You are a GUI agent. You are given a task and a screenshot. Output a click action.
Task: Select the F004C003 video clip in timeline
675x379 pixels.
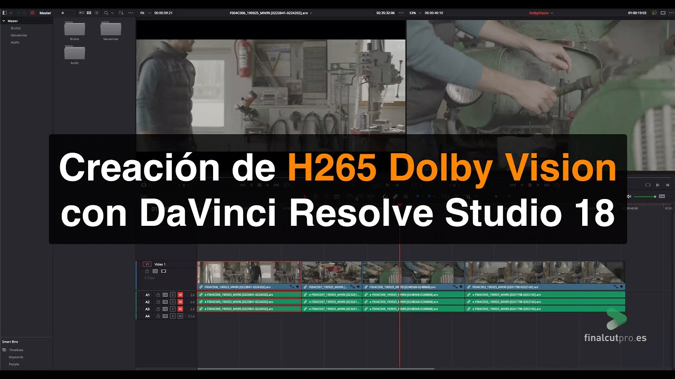click(545, 276)
